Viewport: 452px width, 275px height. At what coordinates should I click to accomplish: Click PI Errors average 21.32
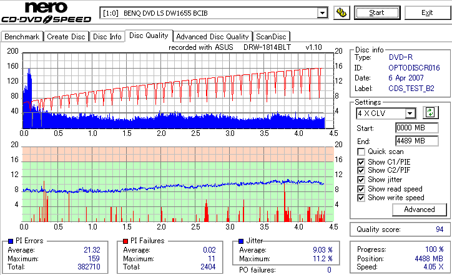pyautogui.click(x=92, y=250)
